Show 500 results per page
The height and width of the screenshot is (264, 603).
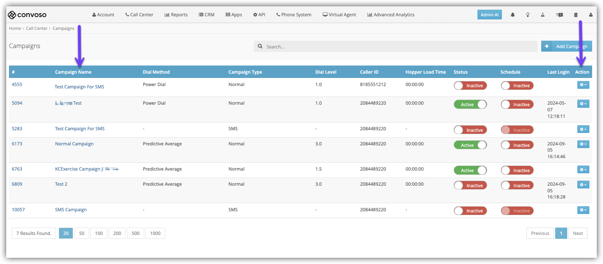coord(136,233)
